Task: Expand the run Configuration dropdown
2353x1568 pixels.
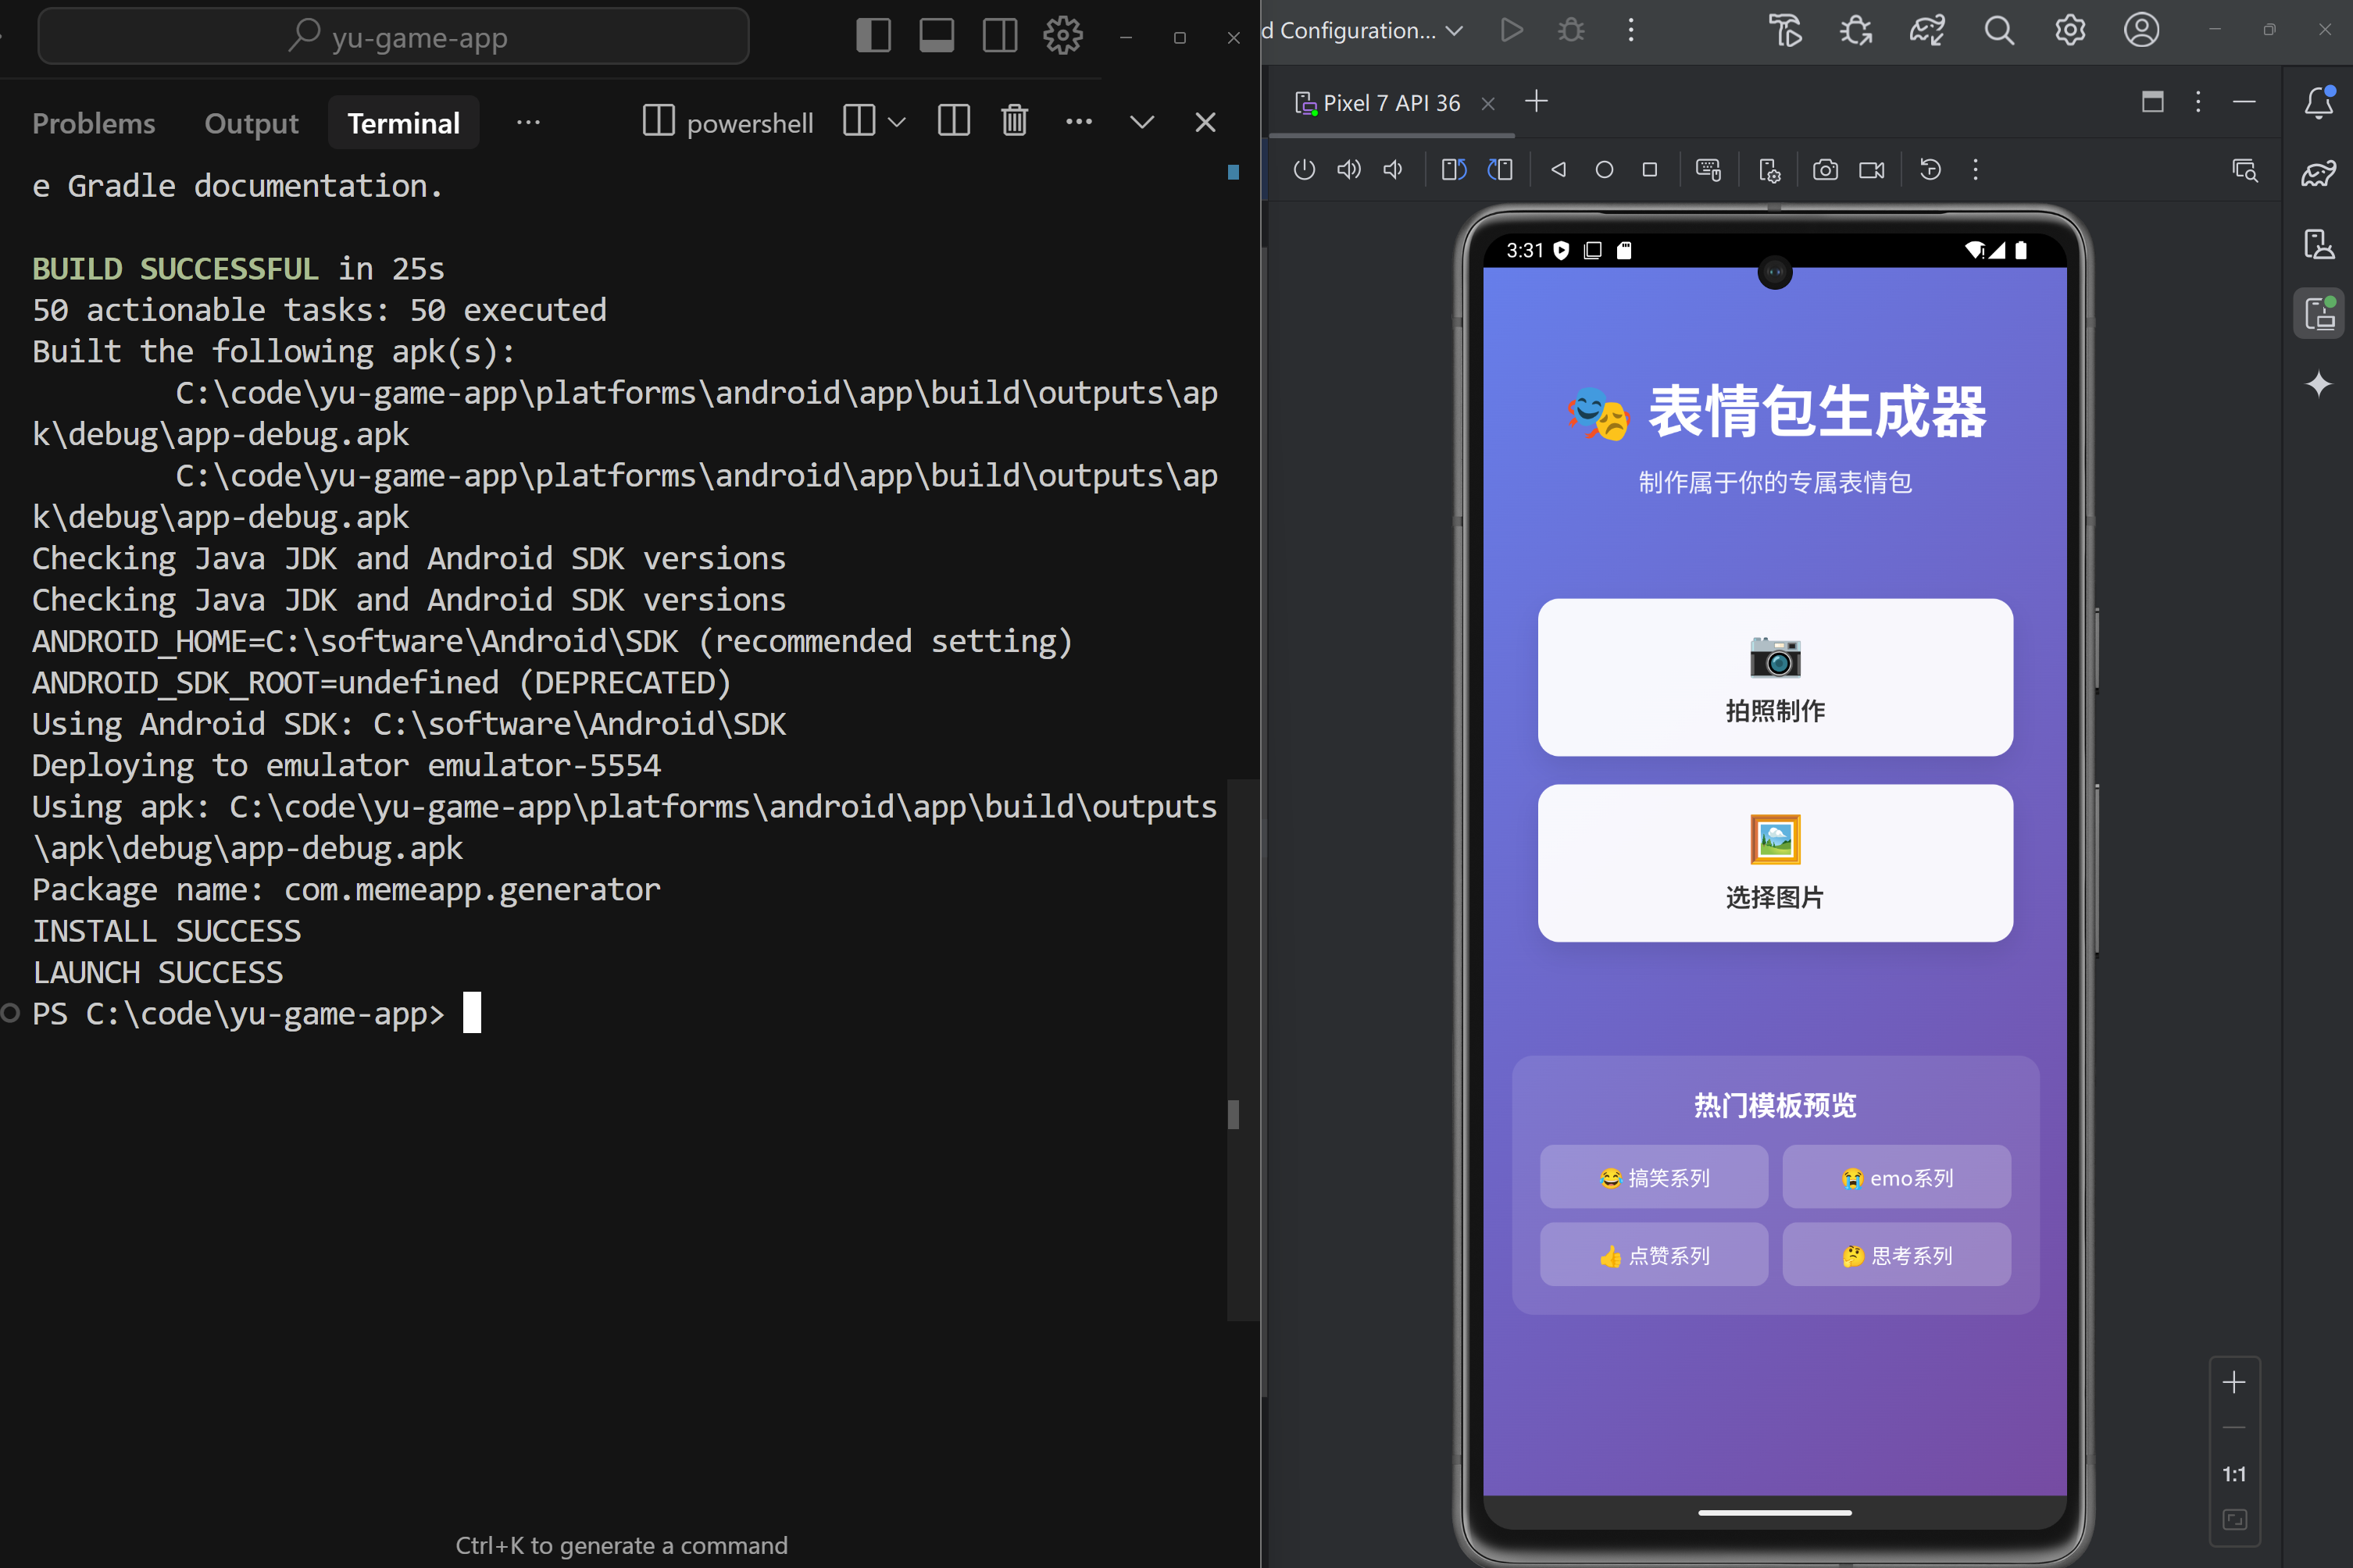Action: click(1455, 31)
